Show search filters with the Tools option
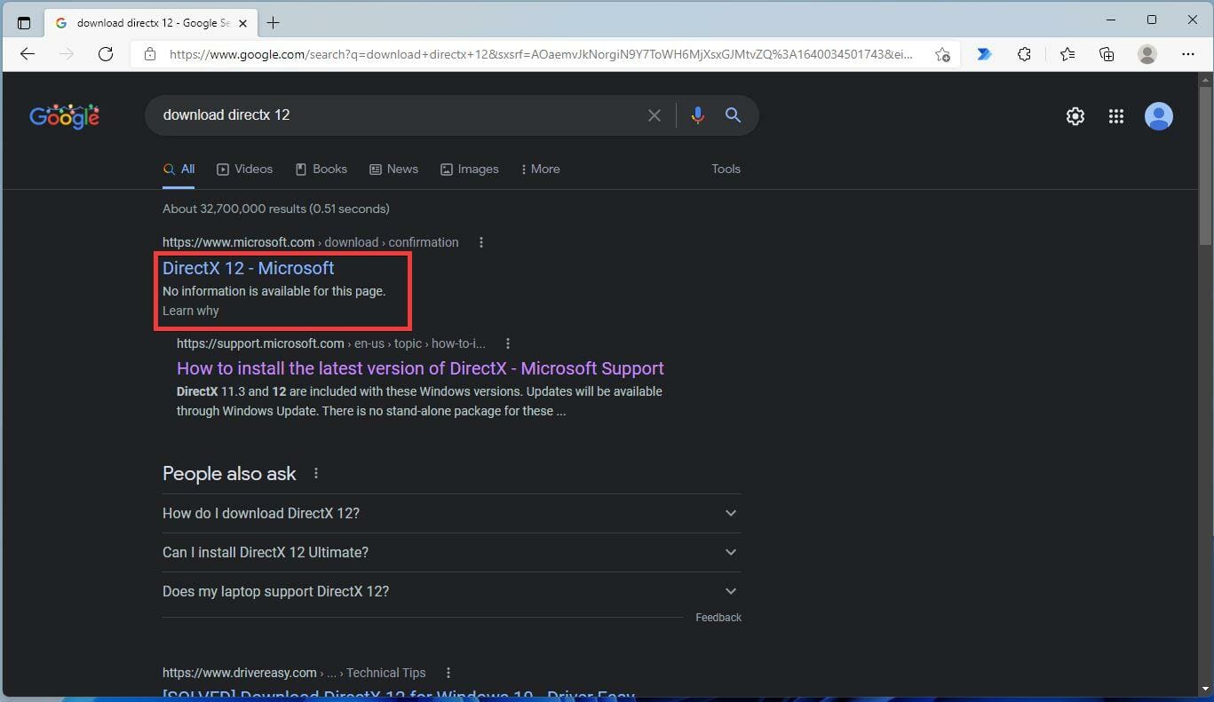Screen dimensions: 1214x702 point(726,169)
